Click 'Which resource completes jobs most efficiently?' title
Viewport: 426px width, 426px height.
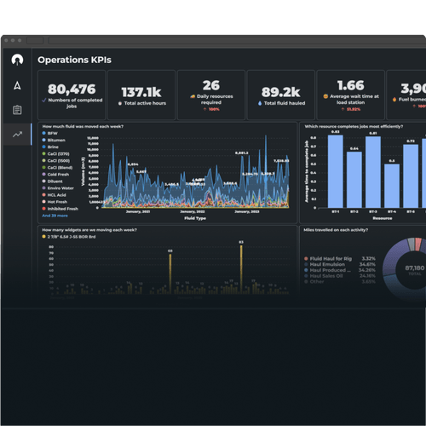tap(354, 126)
